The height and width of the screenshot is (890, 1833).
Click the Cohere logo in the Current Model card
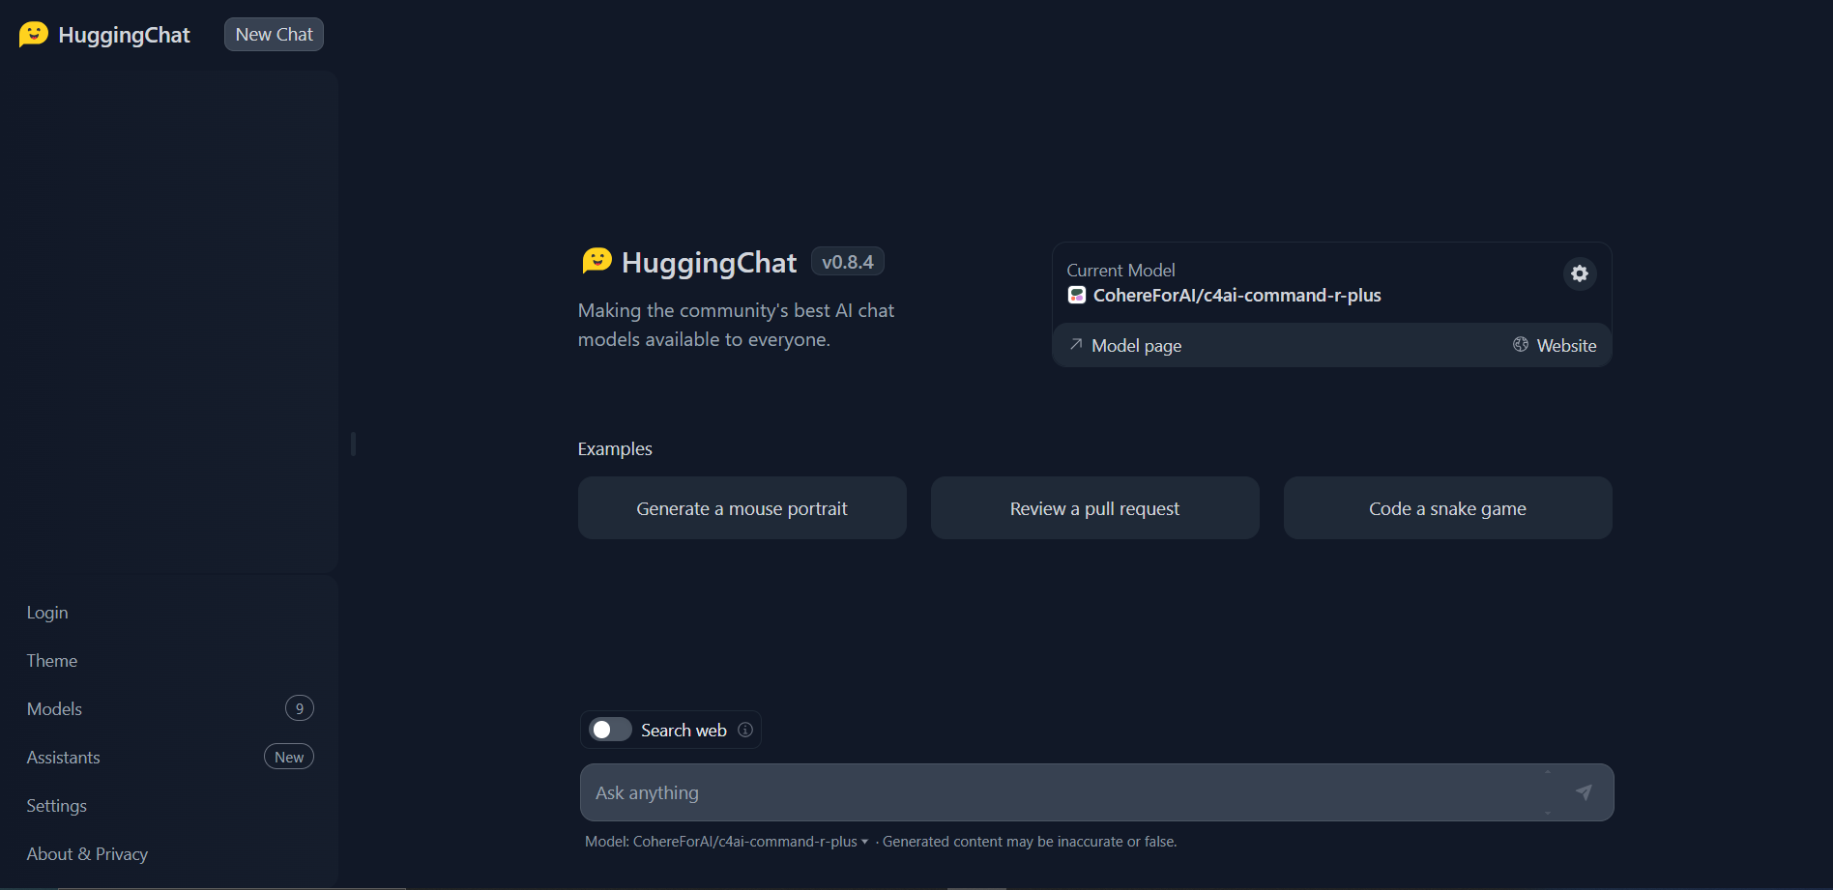point(1076,295)
